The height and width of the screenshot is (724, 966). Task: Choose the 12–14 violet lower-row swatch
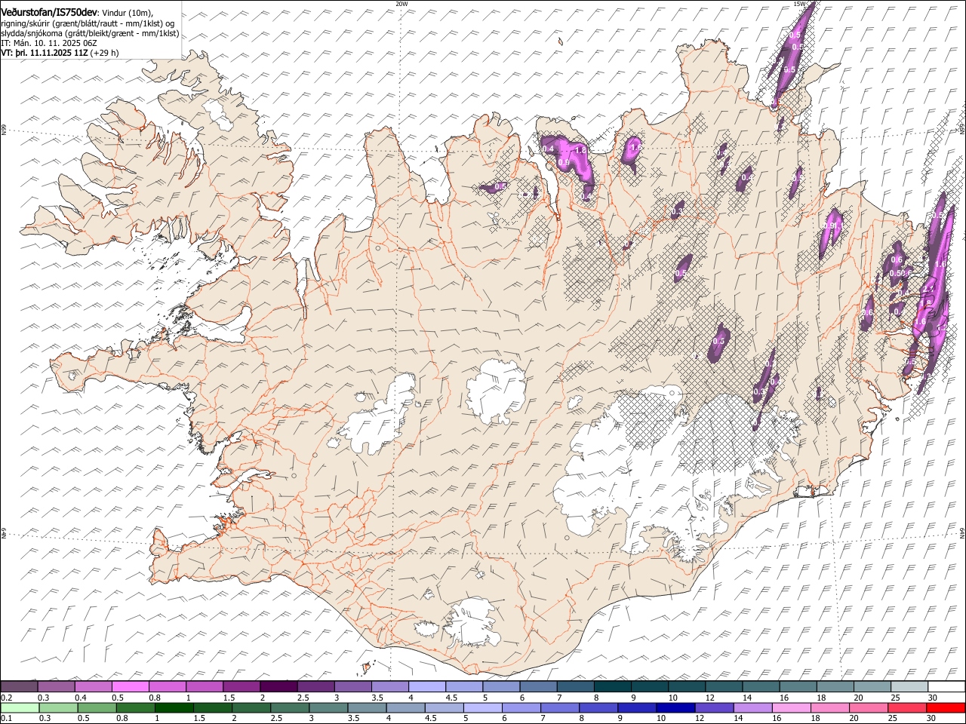714,707
